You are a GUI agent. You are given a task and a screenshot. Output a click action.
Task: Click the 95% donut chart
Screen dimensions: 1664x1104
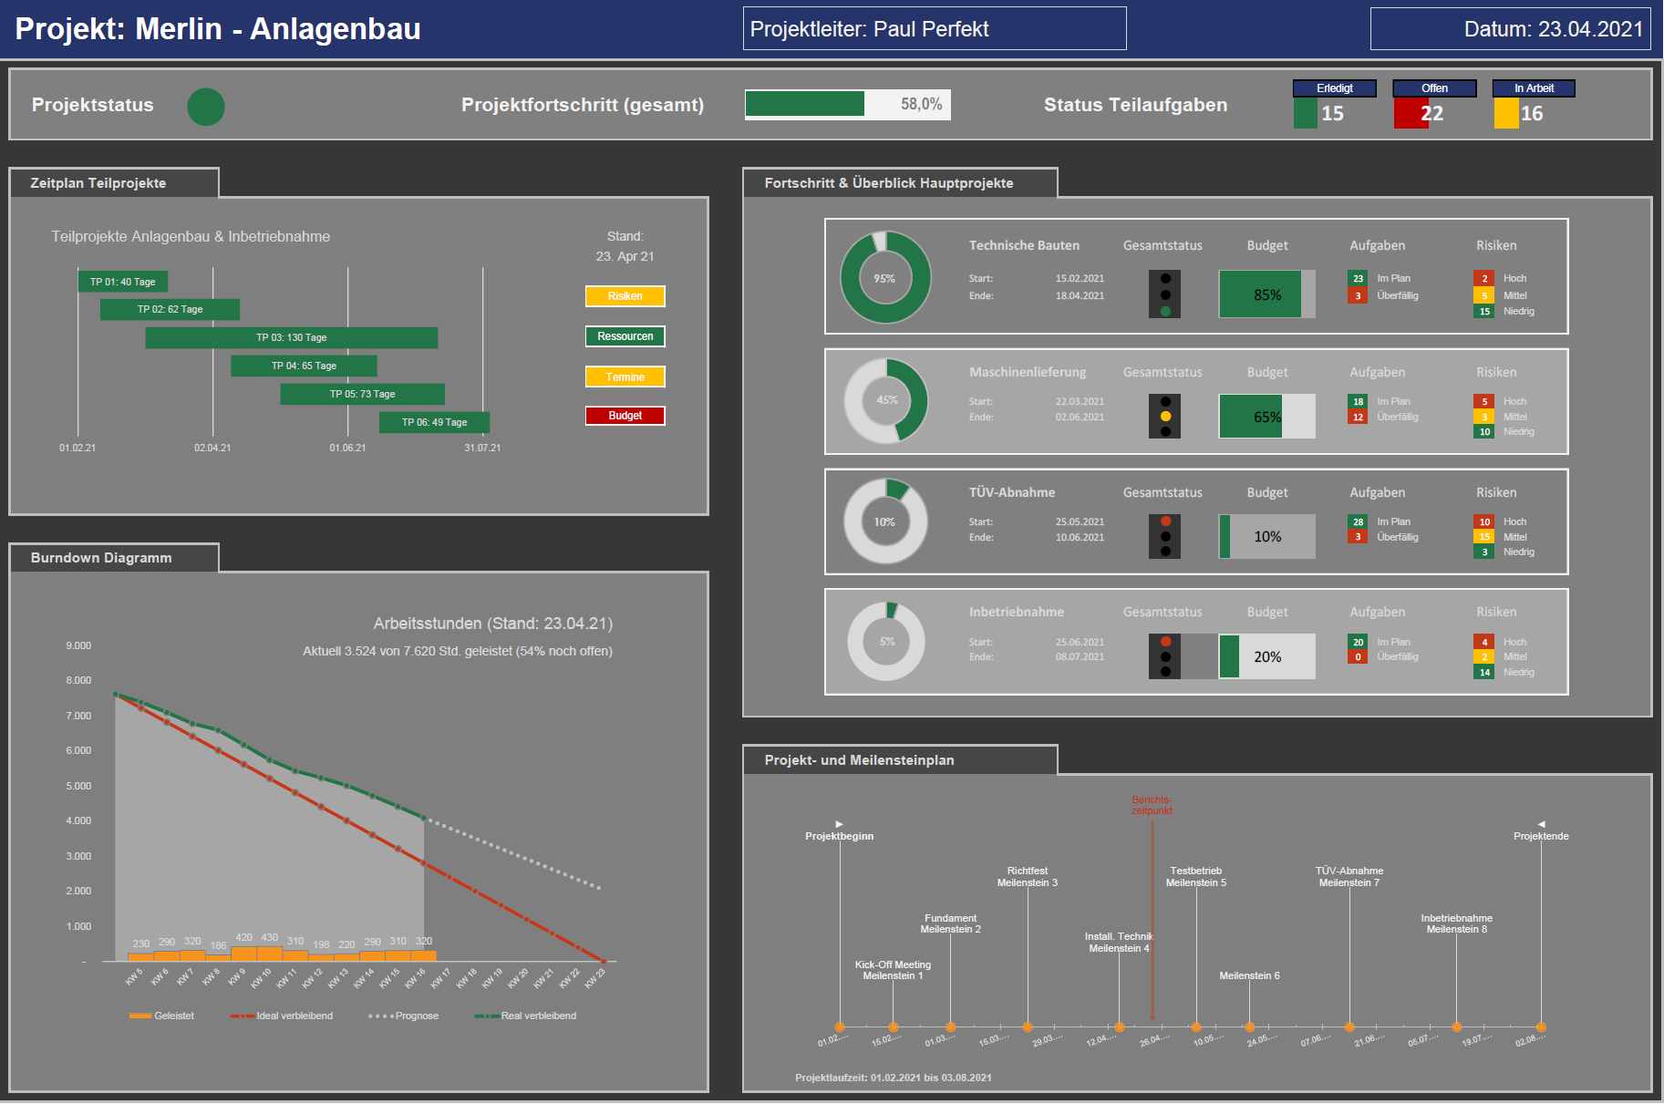click(885, 278)
